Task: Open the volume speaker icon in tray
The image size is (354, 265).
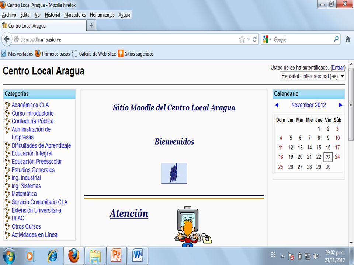Action: (316, 256)
